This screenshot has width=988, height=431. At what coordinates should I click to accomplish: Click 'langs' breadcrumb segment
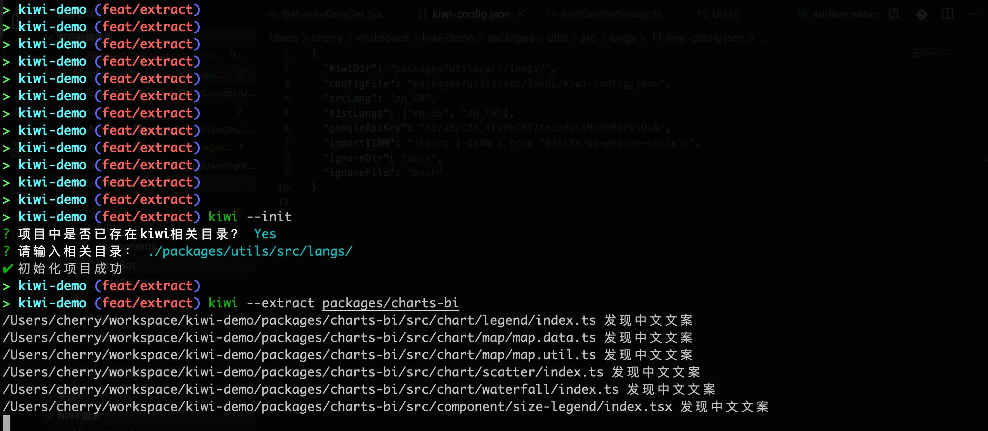click(x=622, y=38)
